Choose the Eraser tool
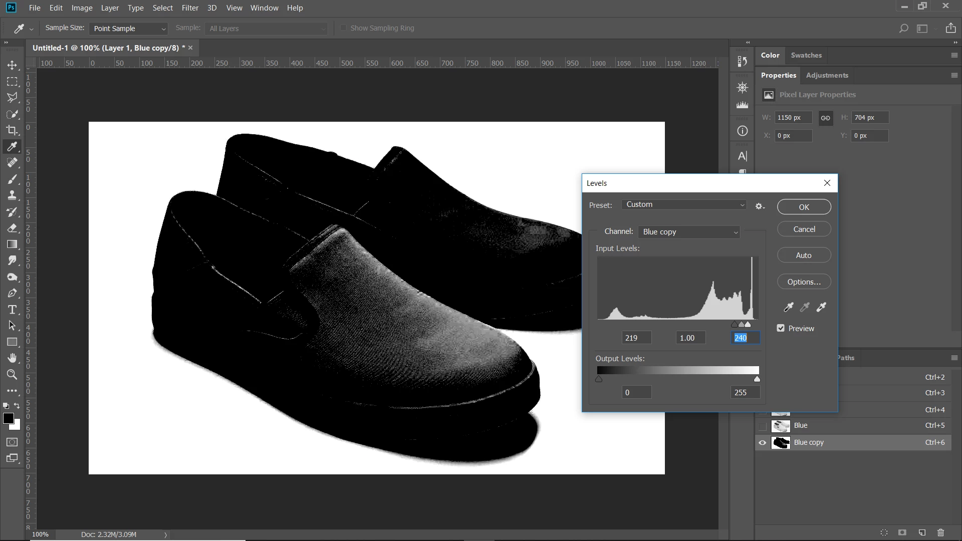962x541 pixels. pos(12,228)
